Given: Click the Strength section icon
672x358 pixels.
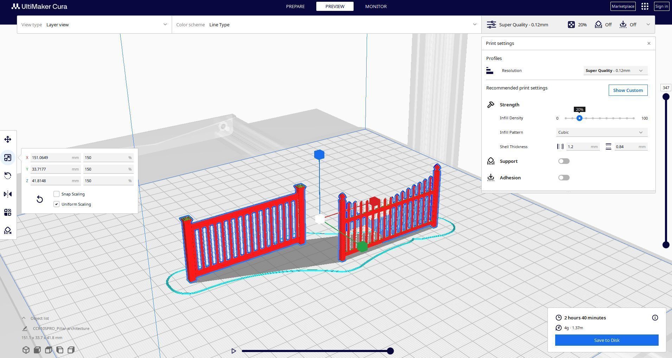Looking at the screenshot, I should [491, 105].
